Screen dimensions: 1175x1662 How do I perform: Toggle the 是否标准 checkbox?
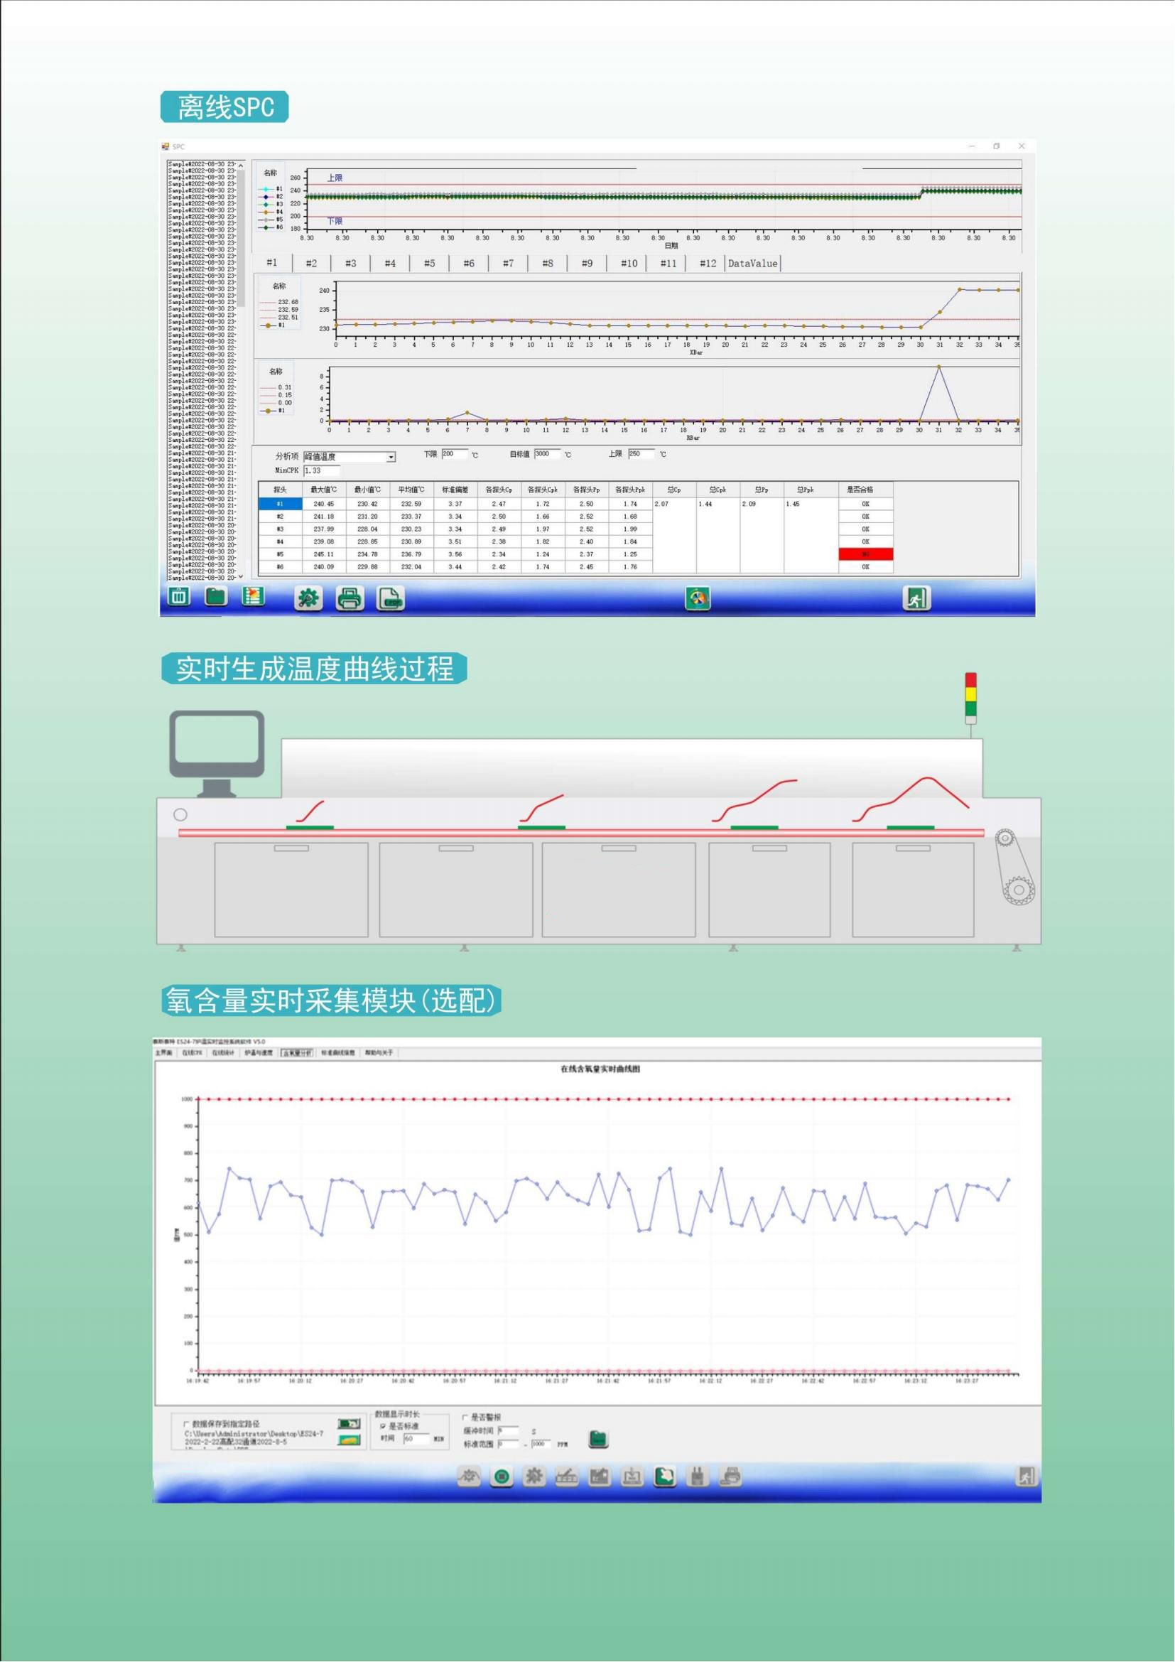click(x=384, y=1426)
